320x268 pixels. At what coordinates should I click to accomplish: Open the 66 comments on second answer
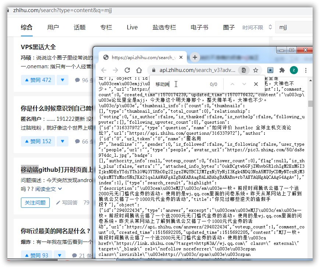coord(83,142)
